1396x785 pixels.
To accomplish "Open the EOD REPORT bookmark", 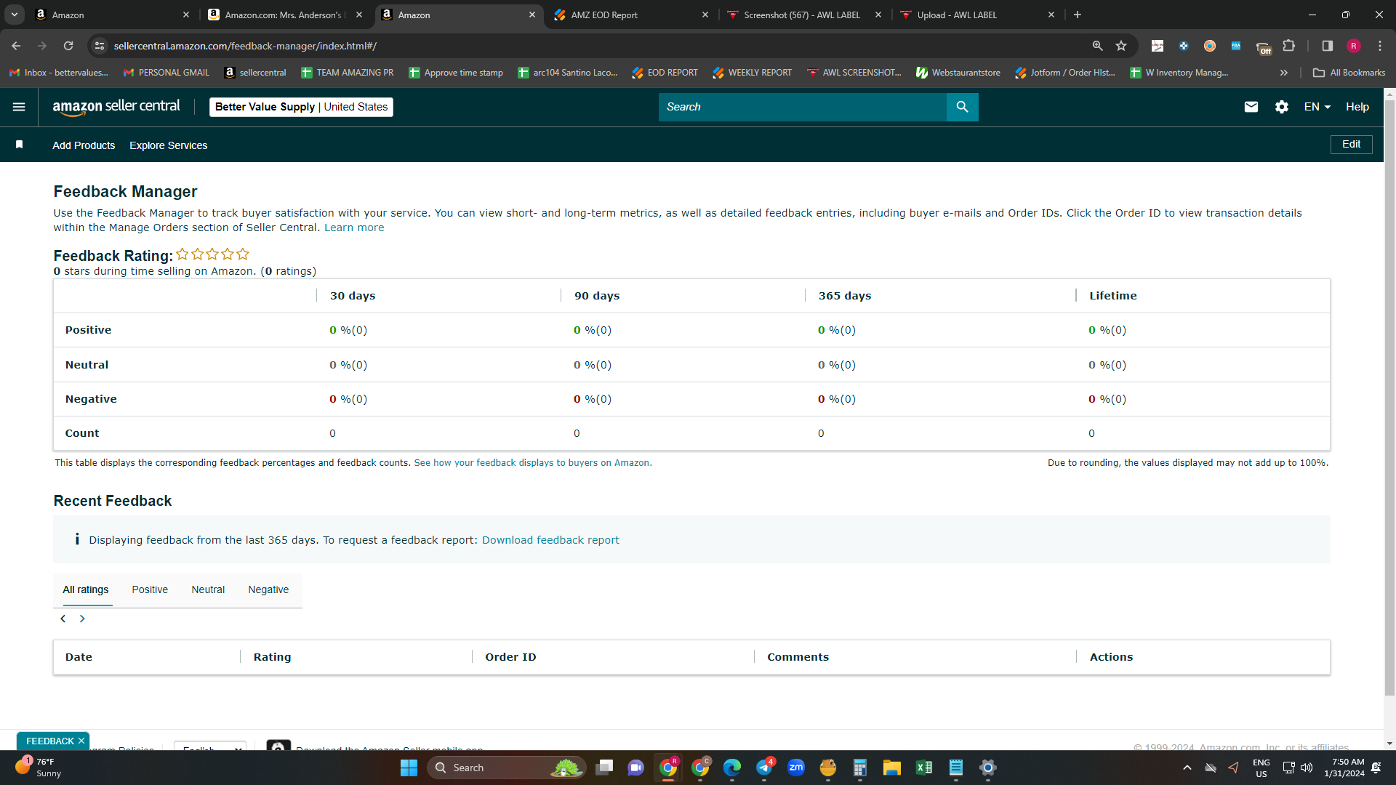I will [665, 73].
